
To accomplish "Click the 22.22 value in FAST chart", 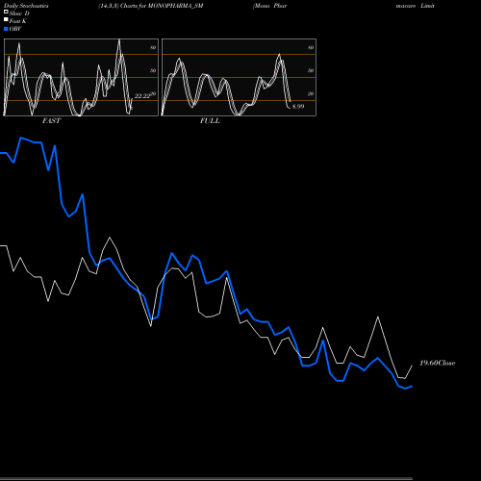I will click(x=142, y=96).
